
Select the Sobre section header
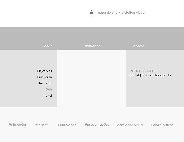[x=47, y=46]
